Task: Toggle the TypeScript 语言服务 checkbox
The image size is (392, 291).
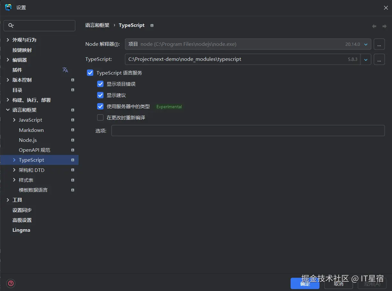Action: (90, 73)
